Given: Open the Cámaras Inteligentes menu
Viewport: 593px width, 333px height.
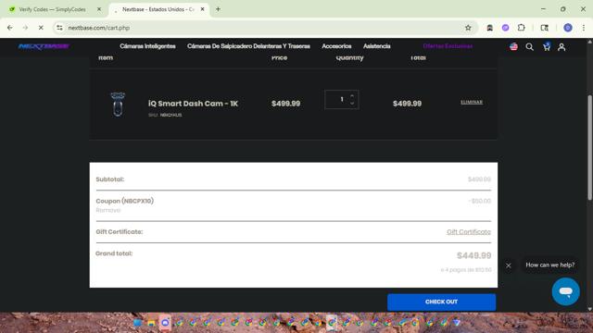Looking at the screenshot, I should 147,46.
